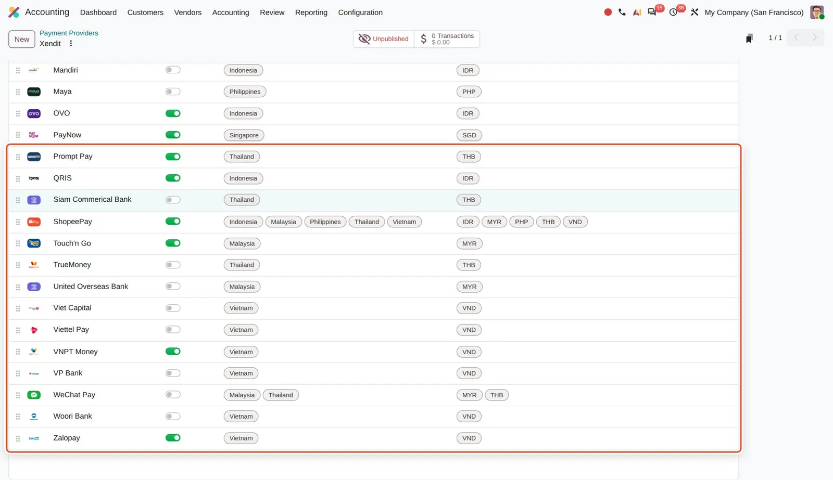This screenshot has width=833, height=480.
Task: Click the red recording indicator icon
Action: [x=608, y=12]
